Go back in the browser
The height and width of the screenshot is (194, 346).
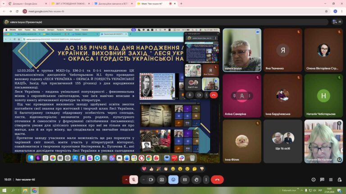pos(4,11)
